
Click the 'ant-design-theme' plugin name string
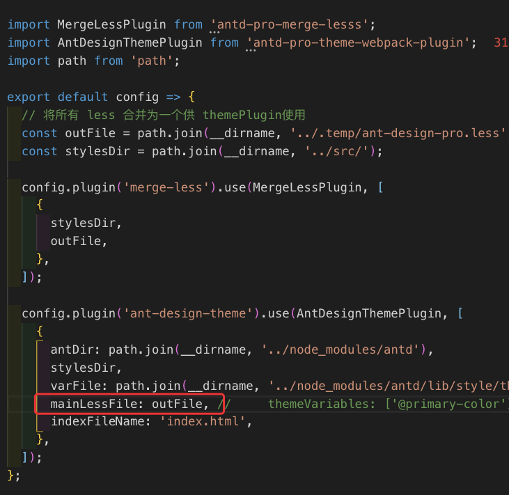pyautogui.click(x=188, y=313)
